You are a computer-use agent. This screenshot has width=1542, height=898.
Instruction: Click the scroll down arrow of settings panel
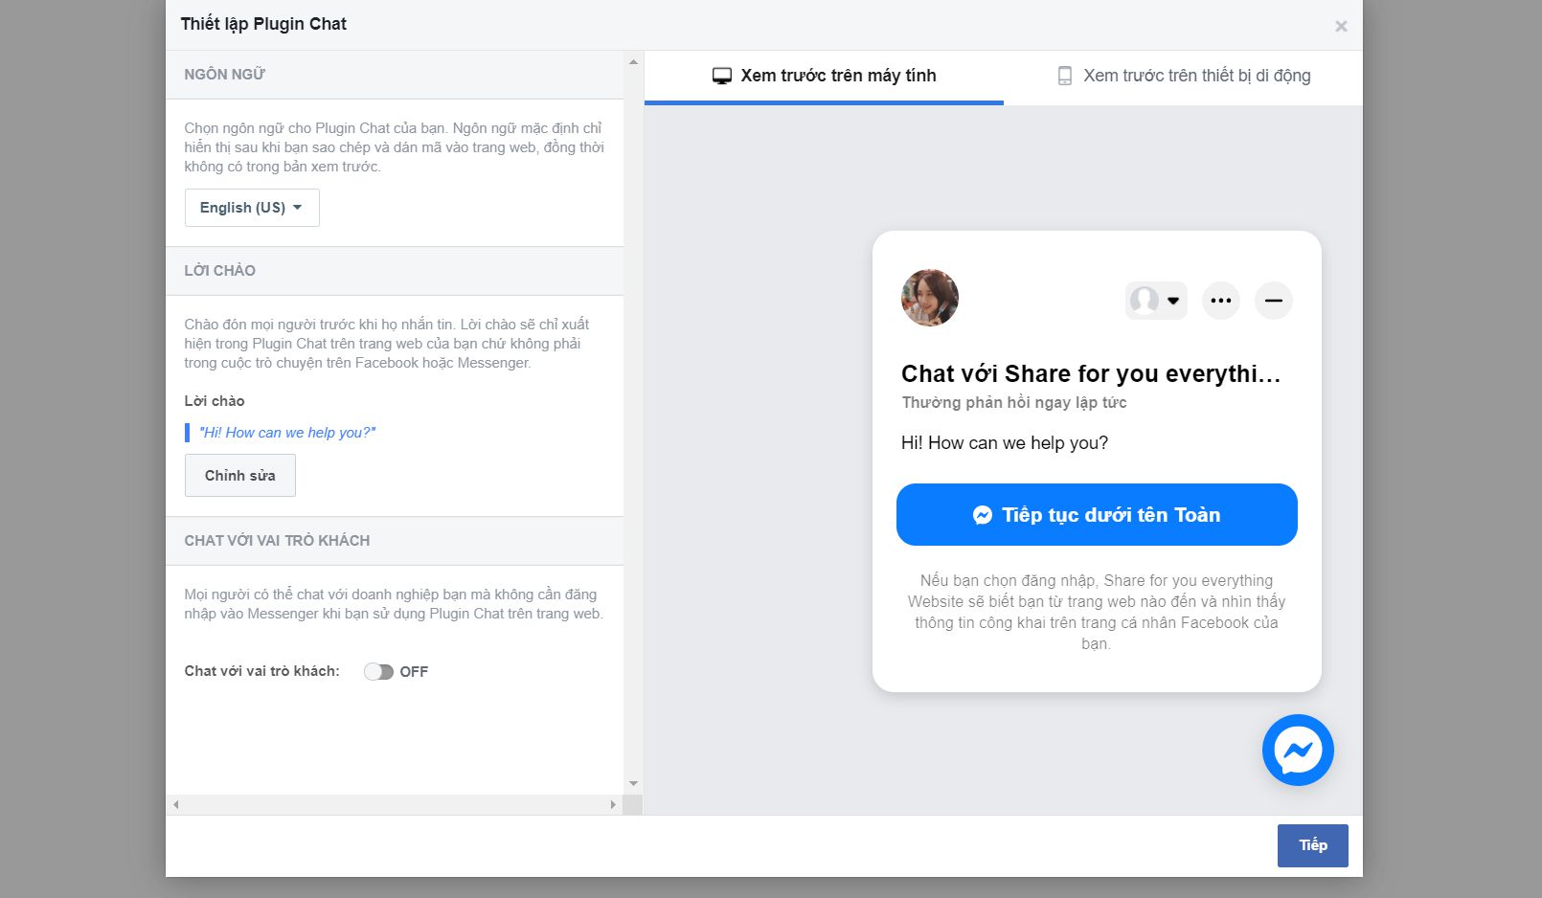coord(633,784)
